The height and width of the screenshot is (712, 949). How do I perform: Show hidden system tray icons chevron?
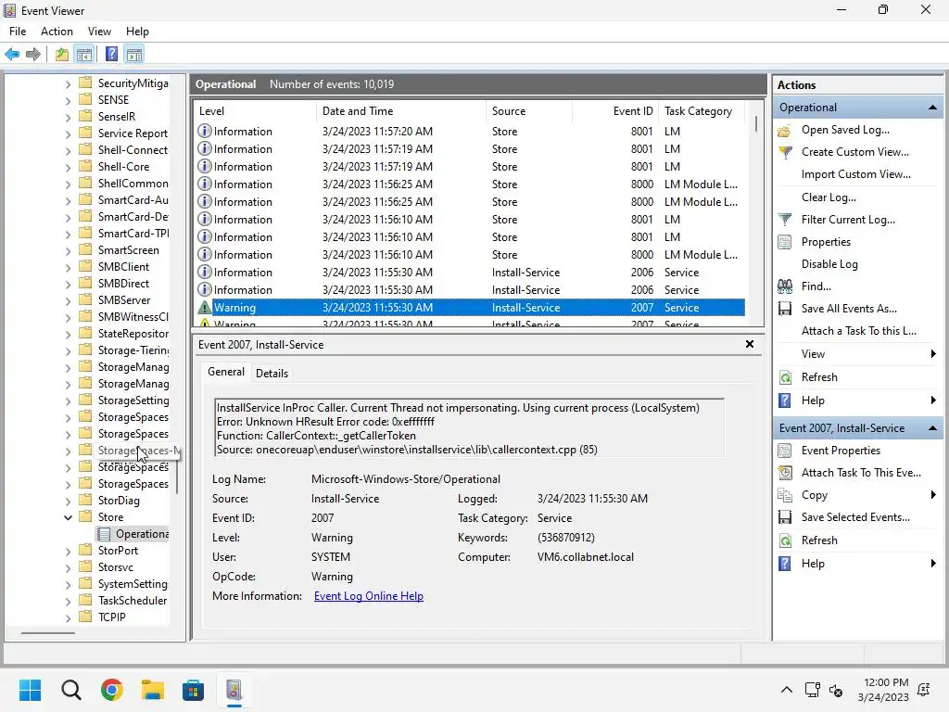[x=786, y=690]
